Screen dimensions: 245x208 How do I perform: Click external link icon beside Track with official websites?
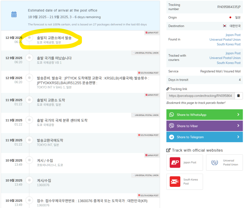click(168, 150)
